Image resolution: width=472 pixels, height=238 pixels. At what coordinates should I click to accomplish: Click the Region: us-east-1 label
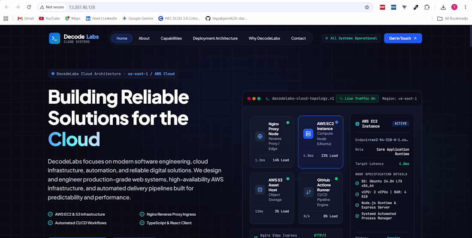pos(399,99)
